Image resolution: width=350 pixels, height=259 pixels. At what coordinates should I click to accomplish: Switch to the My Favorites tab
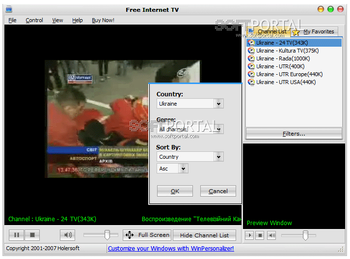(x=315, y=32)
